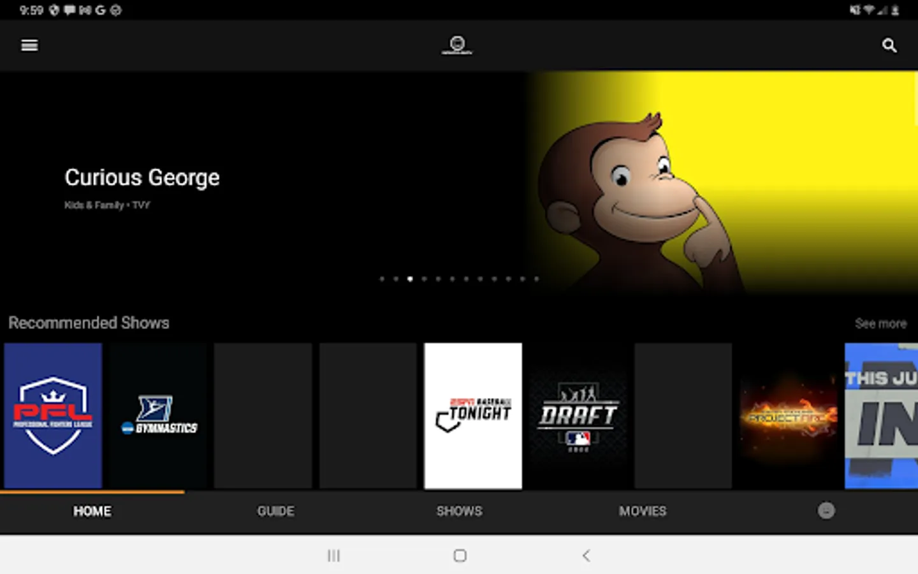Tap the Curious George title text
918x574 pixels.
[x=142, y=177]
